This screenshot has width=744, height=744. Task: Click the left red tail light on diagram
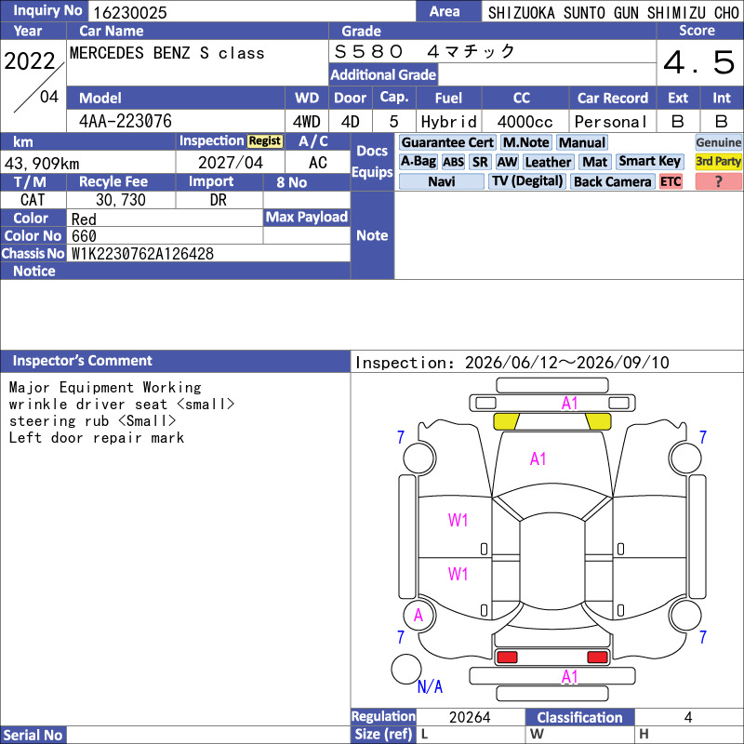tap(506, 658)
